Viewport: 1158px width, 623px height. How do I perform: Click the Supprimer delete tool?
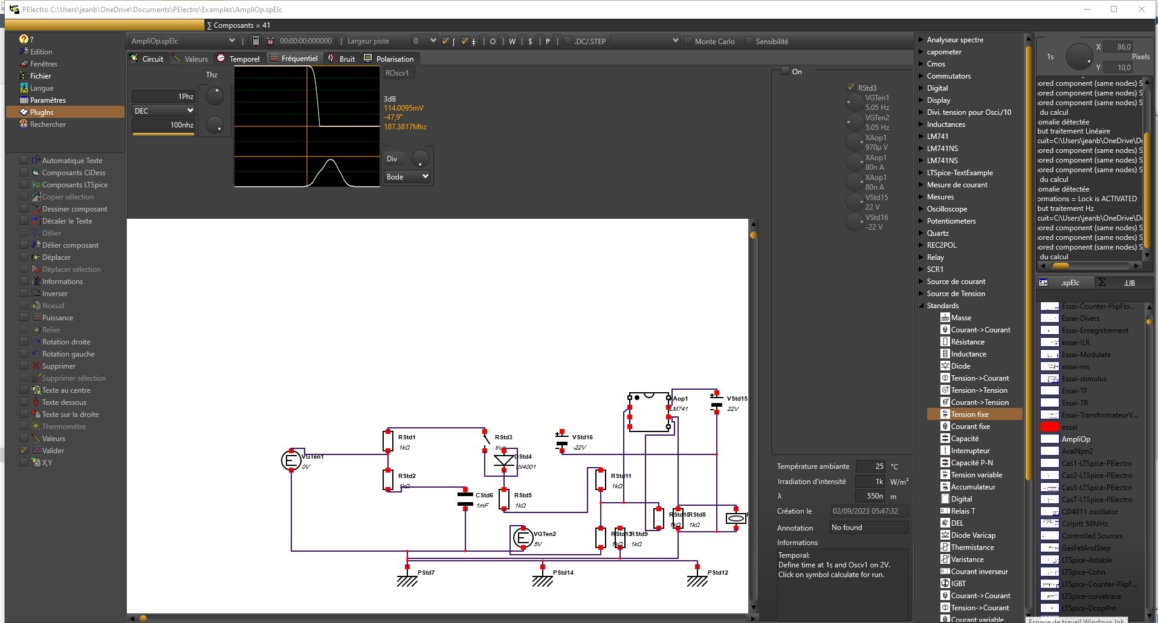point(59,366)
